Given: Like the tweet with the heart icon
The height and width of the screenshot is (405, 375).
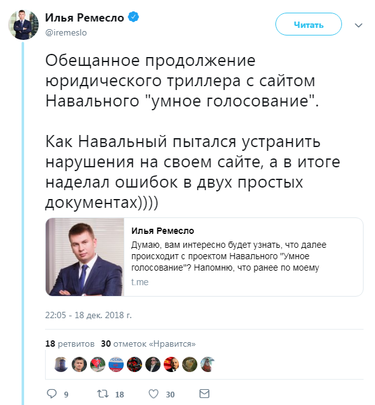Looking at the screenshot, I should [154, 394].
